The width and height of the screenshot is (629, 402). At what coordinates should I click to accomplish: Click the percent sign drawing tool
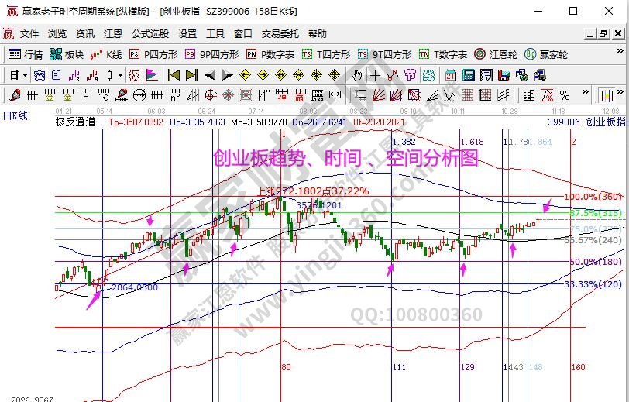coord(565,95)
